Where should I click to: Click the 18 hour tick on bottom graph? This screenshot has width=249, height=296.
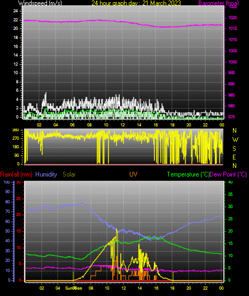pos(172,288)
